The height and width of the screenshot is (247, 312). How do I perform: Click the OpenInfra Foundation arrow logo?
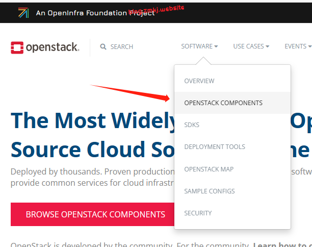coord(23,13)
